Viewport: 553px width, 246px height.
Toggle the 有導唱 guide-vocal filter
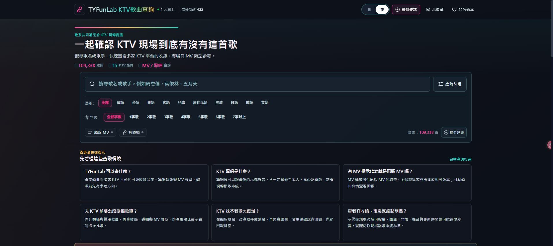tap(133, 133)
